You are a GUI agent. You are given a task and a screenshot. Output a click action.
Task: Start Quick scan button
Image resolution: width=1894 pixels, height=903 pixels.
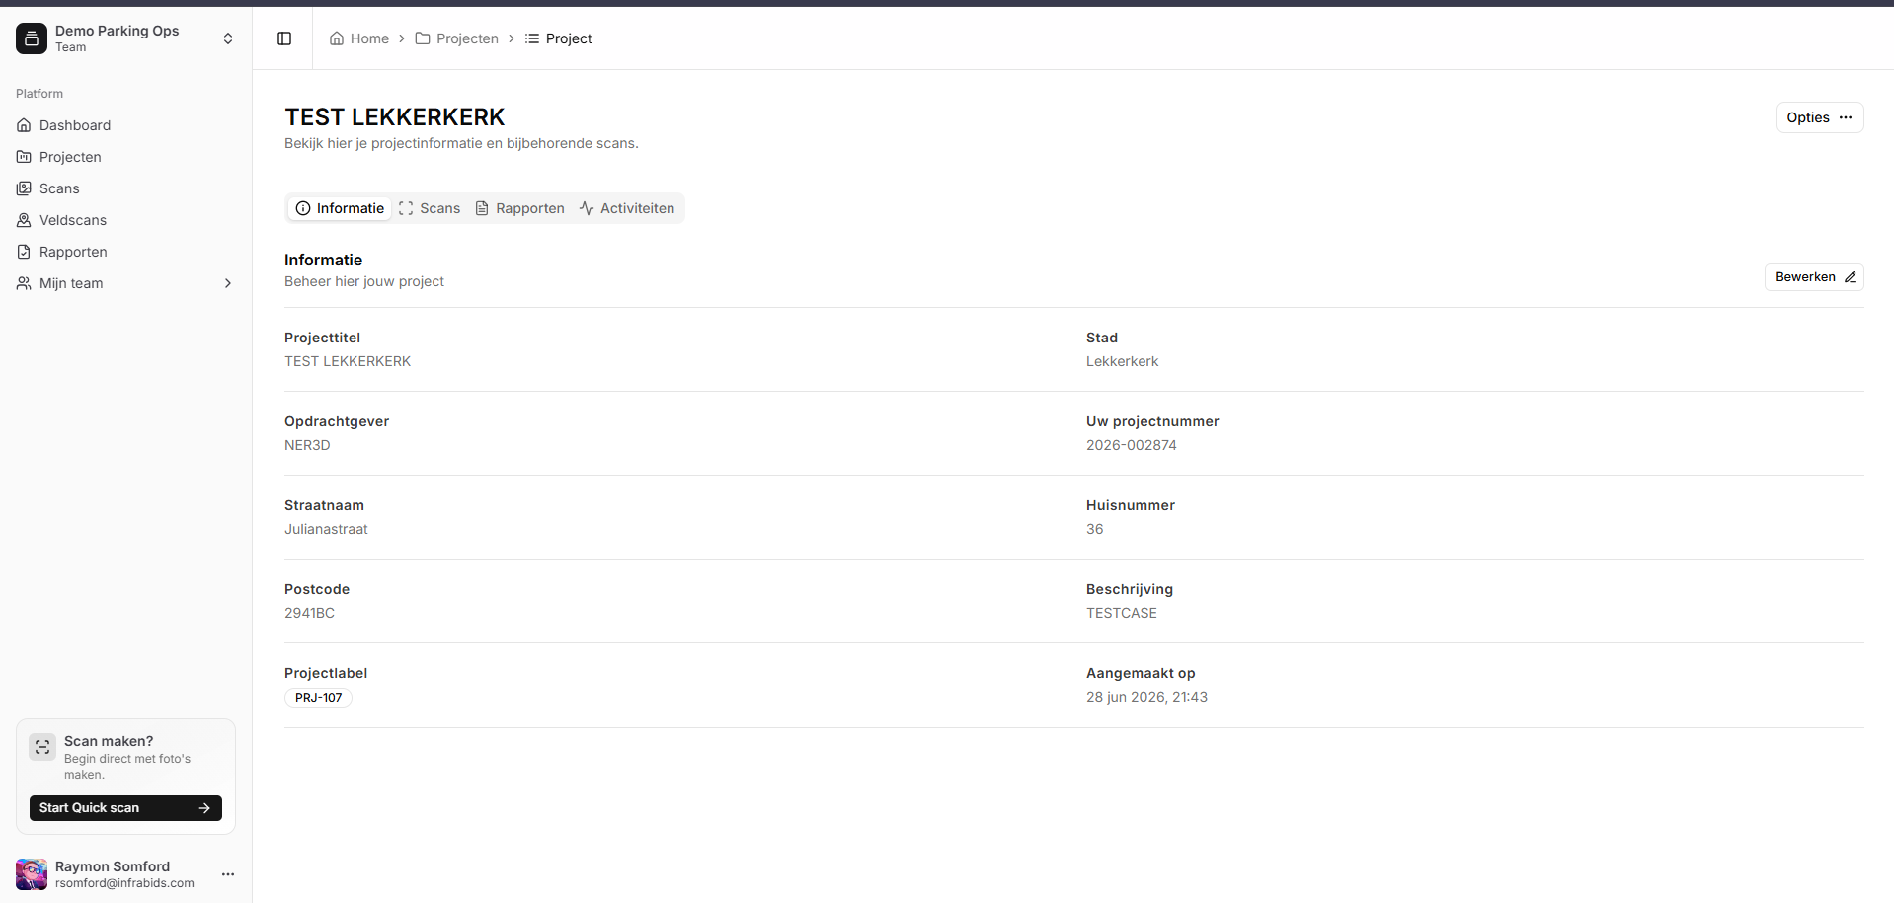point(125,808)
